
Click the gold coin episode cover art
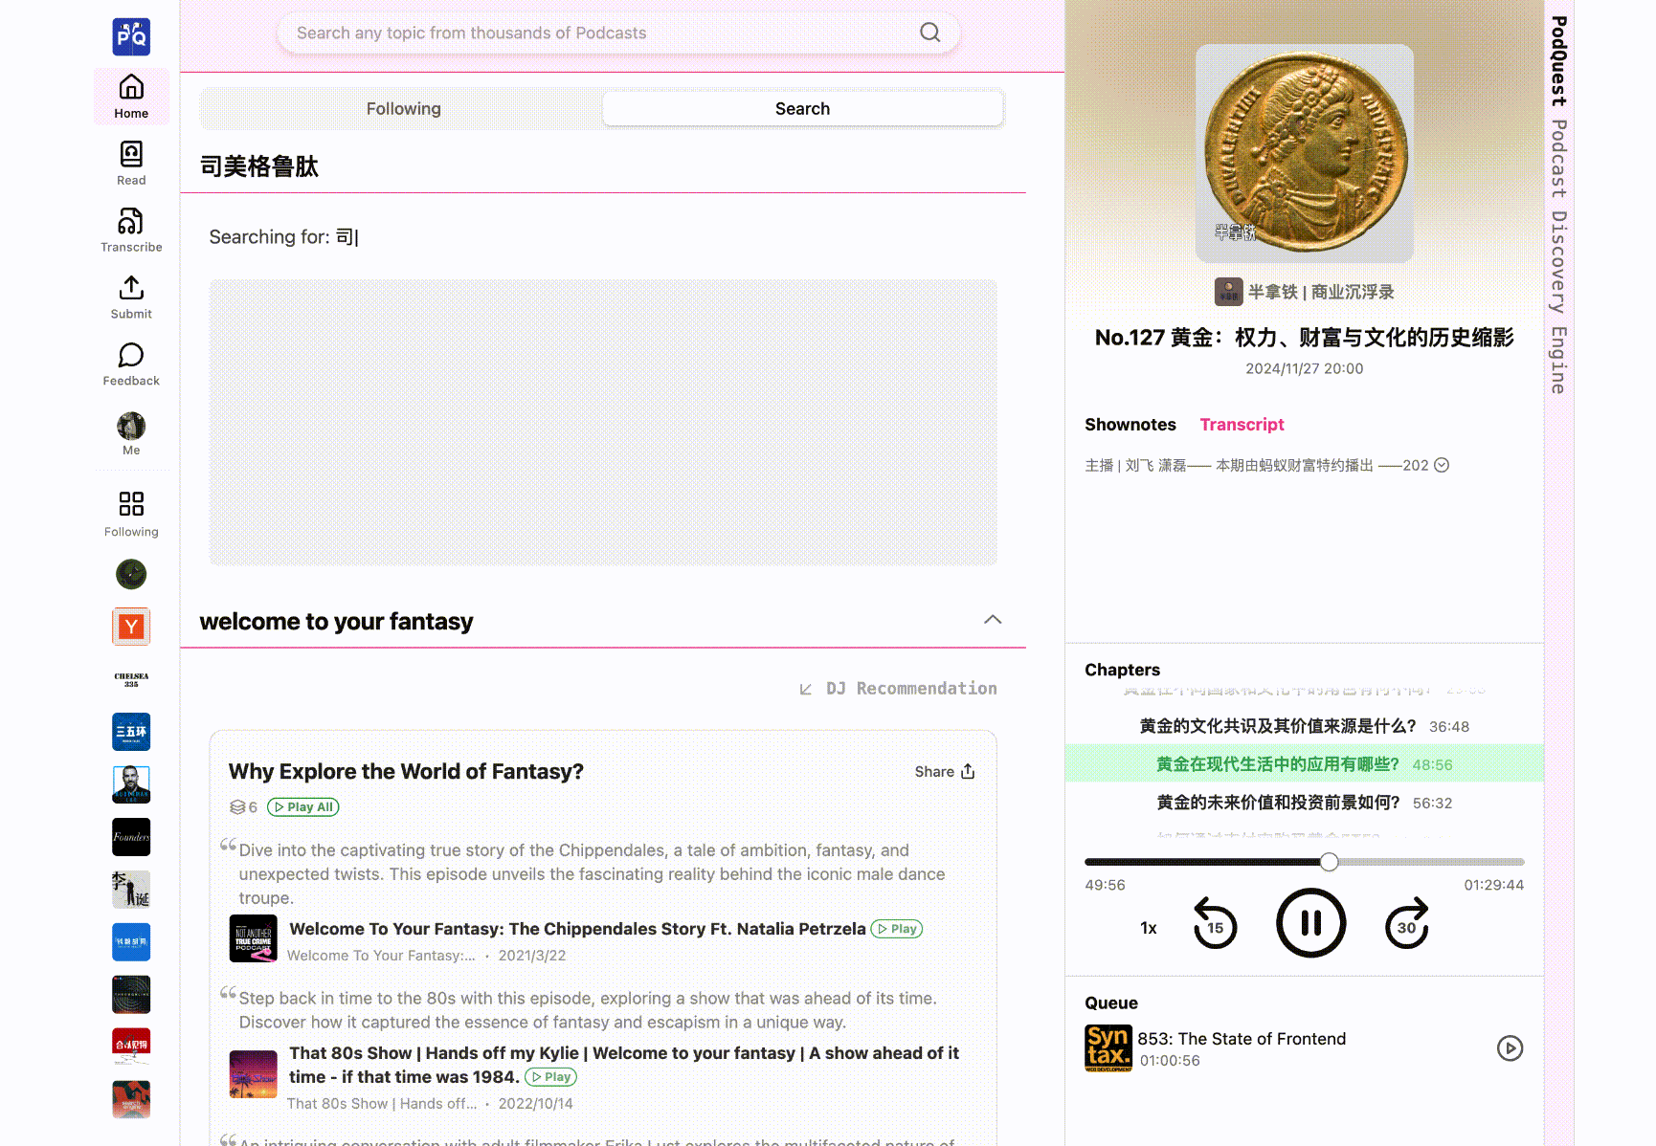(1305, 153)
